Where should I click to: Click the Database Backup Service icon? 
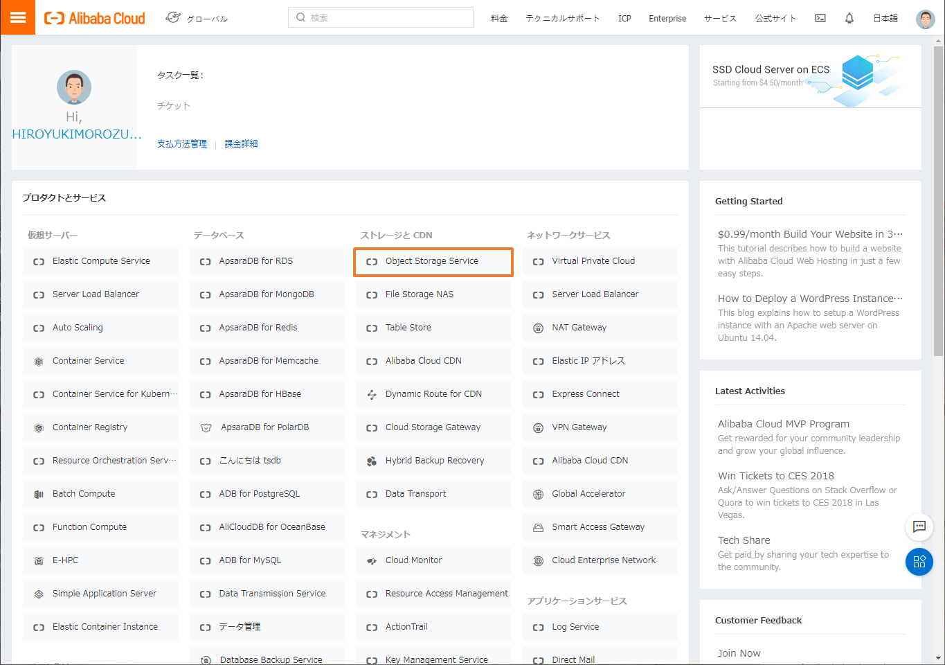(x=206, y=660)
